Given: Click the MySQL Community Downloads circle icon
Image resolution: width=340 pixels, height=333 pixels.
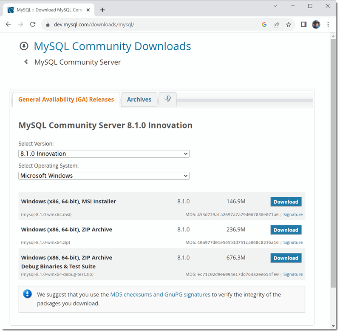Looking at the screenshot, I should (24, 46).
